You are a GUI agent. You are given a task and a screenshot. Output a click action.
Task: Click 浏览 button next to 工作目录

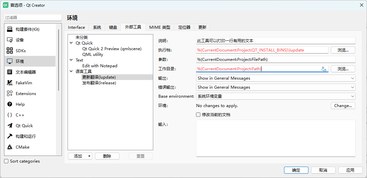coord(343,69)
